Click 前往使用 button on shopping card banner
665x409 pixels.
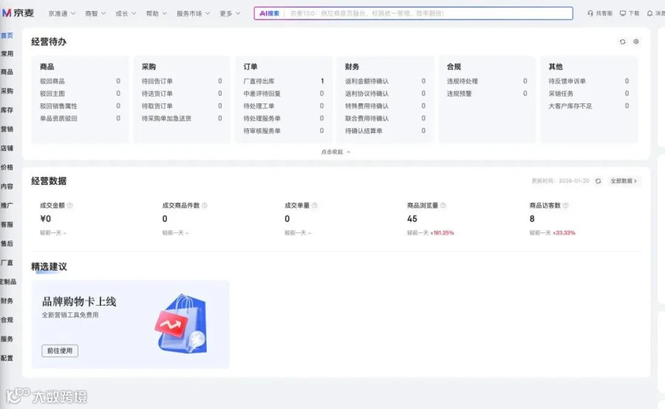[x=60, y=351]
